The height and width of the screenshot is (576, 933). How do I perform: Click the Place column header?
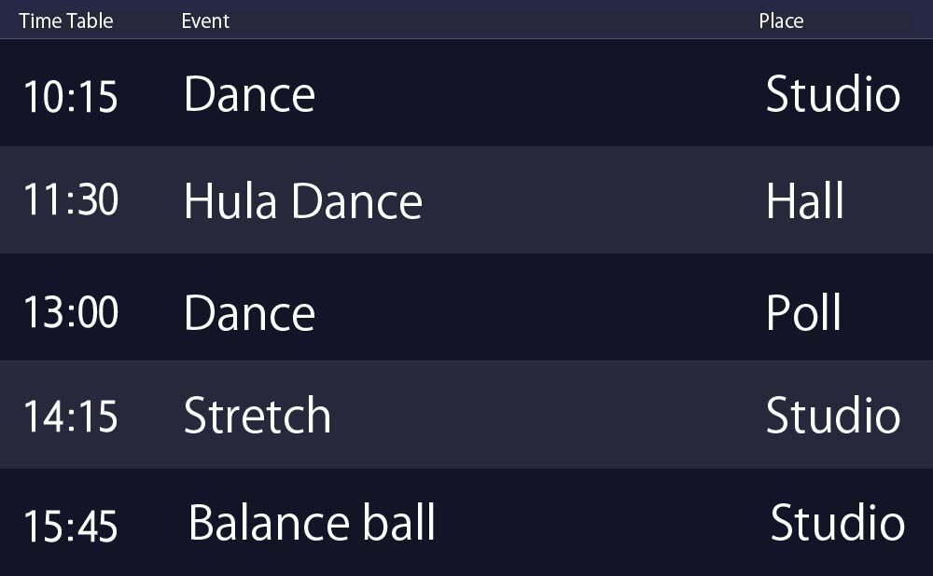tap(781, 21)
